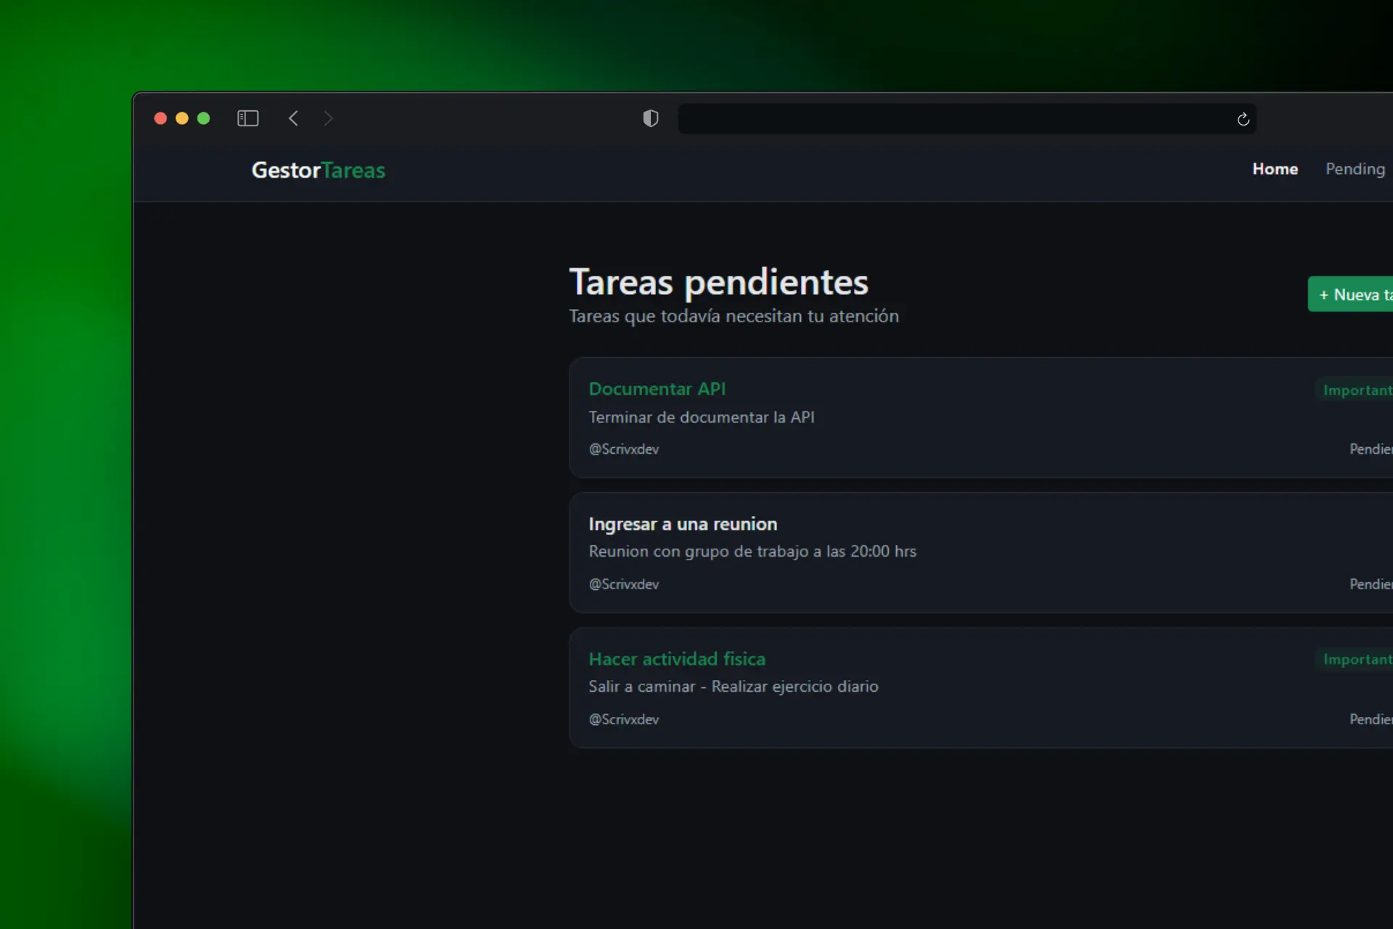This screenshot has height=929, width=1393.
Task: Toggle the browser sidebar panel
Action: point(247,118)
